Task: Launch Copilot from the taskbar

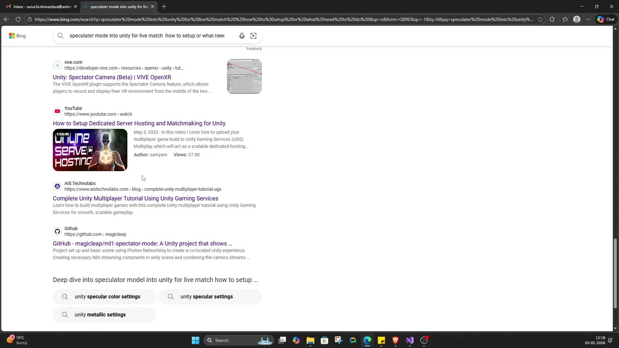Action: 296,340
